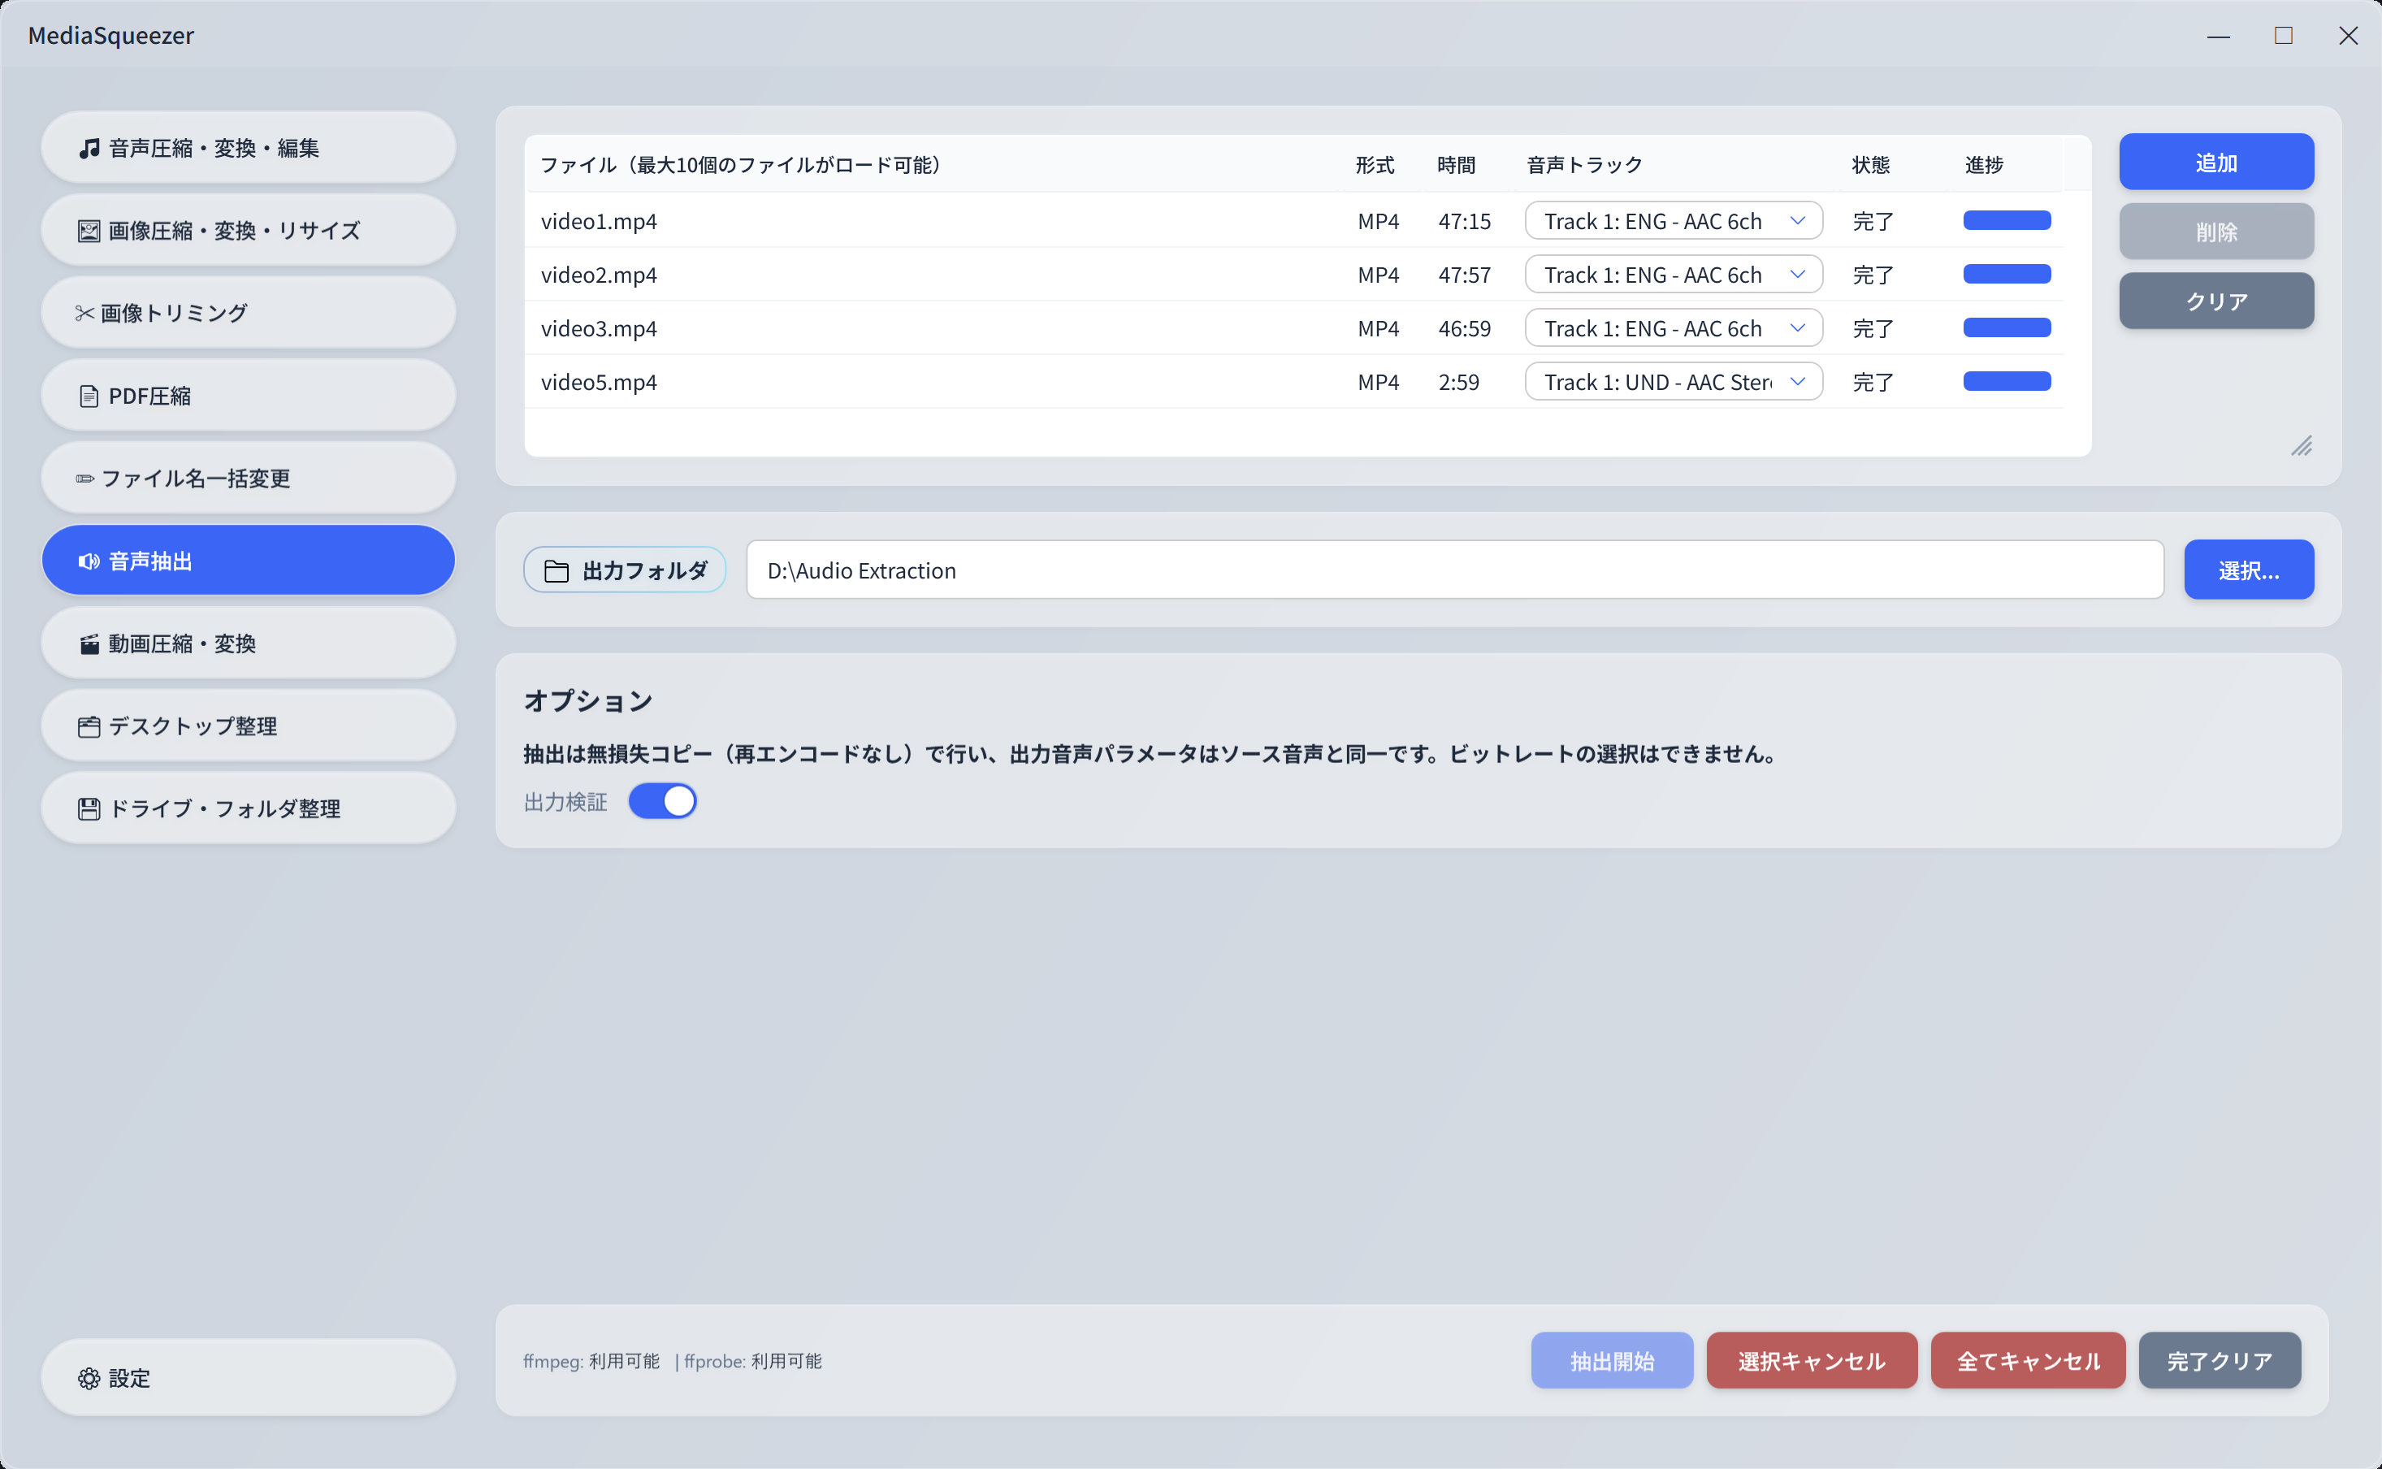Viewport: 2382px width, 1469px height.
Task: Click video1.mp4 progress bar
Action: [x=2006, y=220]
